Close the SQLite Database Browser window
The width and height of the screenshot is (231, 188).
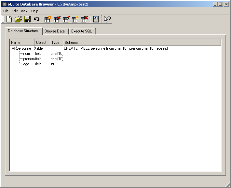point(226,4)
